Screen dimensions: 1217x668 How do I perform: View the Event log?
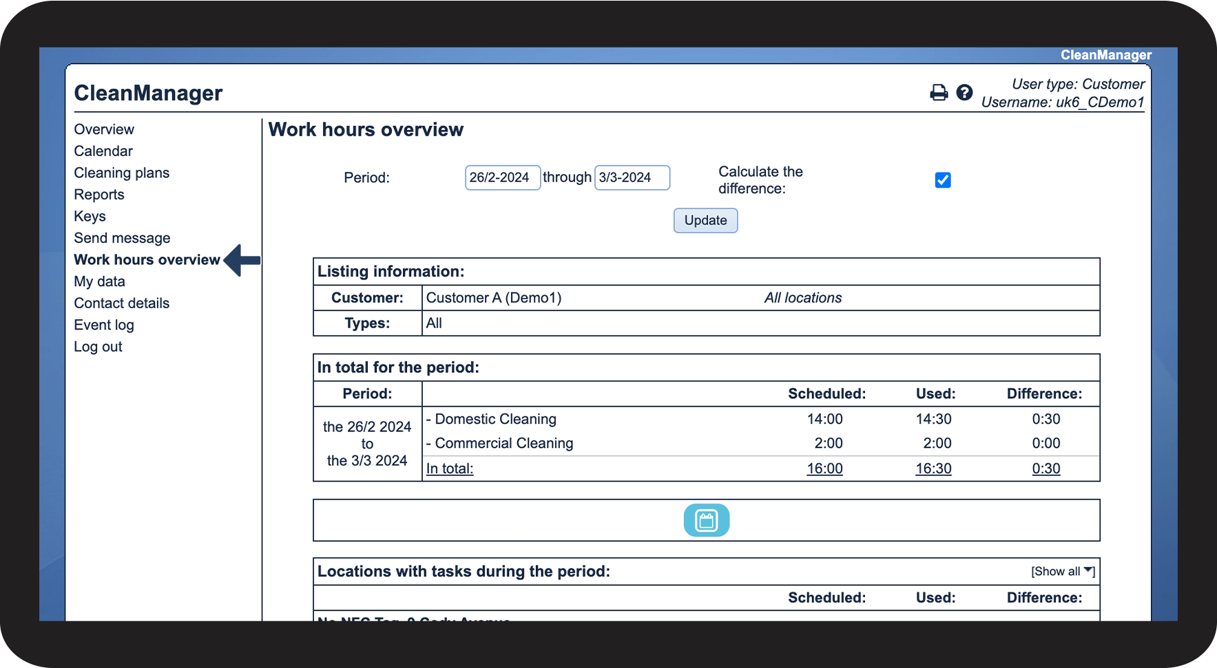coord(104,325)
